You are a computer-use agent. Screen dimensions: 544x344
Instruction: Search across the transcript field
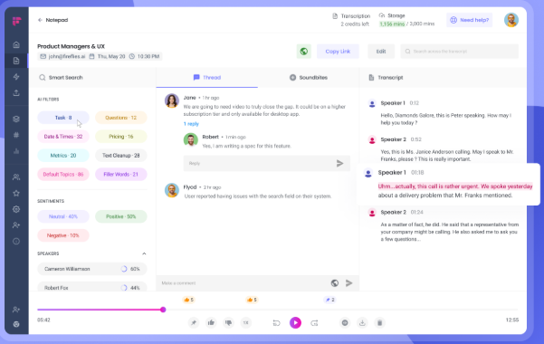[x=459, y=52]
